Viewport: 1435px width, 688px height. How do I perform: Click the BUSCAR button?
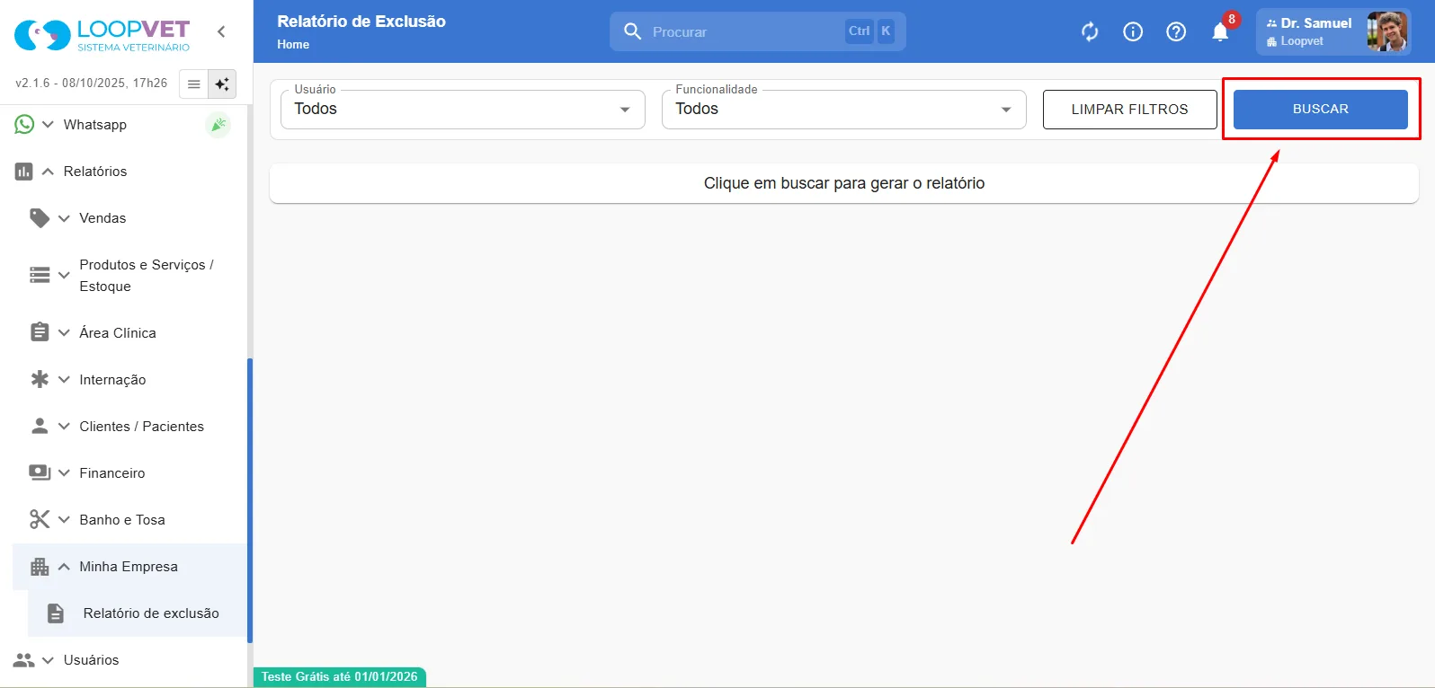(1320, 109)
